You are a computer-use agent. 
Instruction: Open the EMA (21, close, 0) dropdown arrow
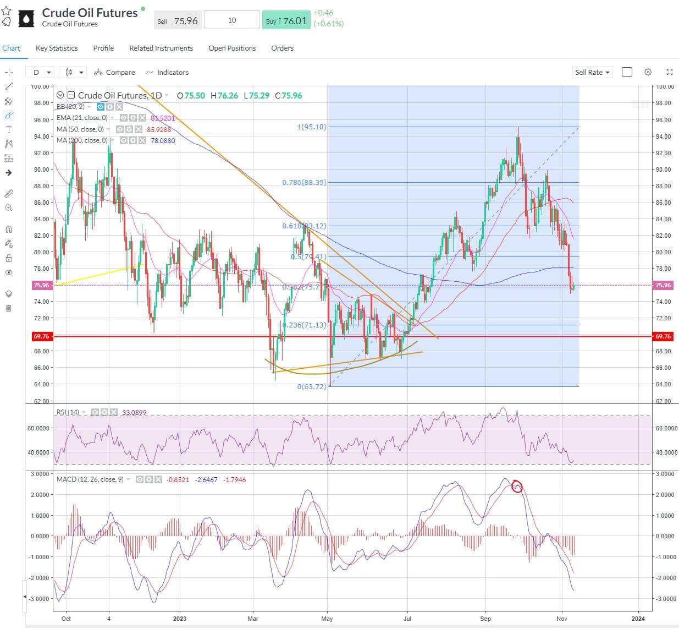(113, 118)
